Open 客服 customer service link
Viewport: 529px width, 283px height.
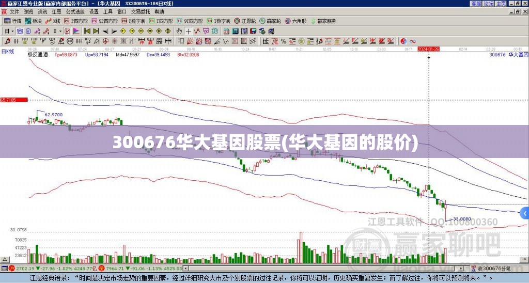476,4
